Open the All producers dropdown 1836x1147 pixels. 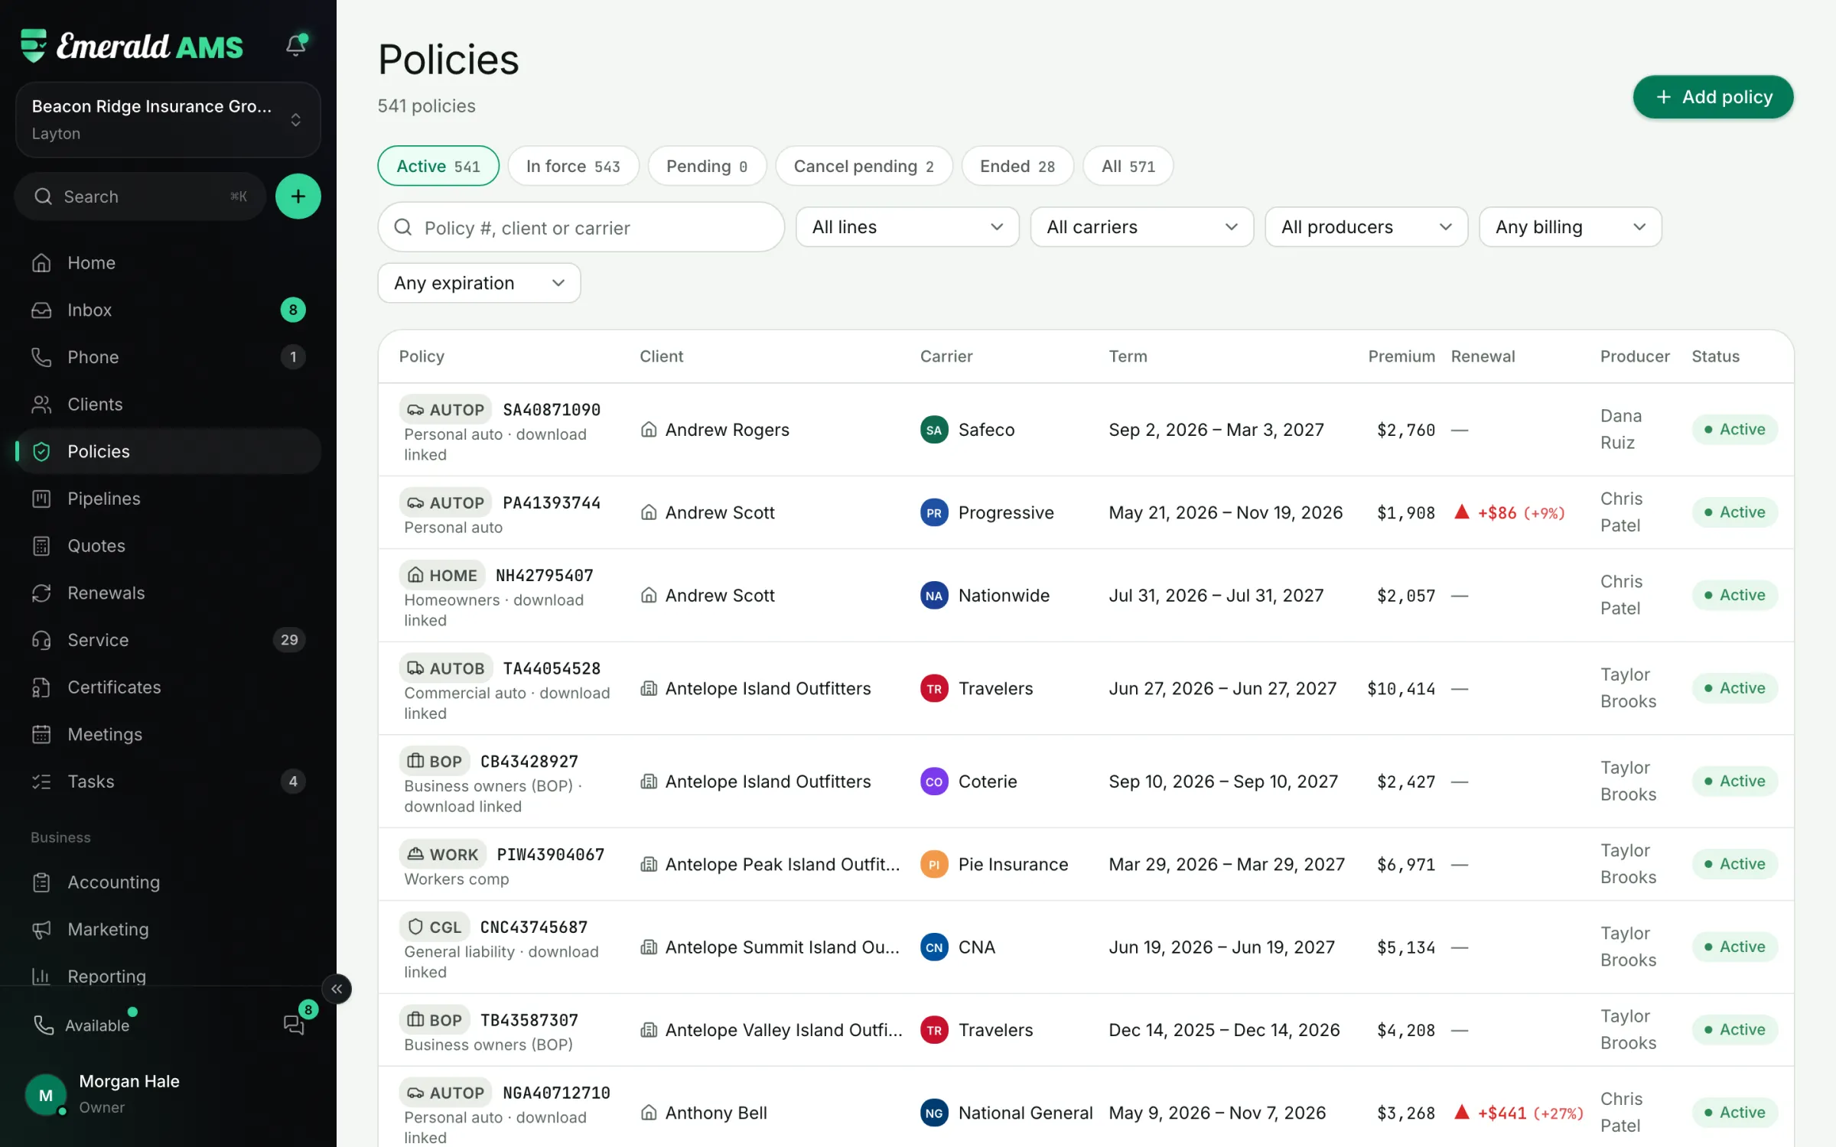pyautogui.click(x=1366, y=227)
